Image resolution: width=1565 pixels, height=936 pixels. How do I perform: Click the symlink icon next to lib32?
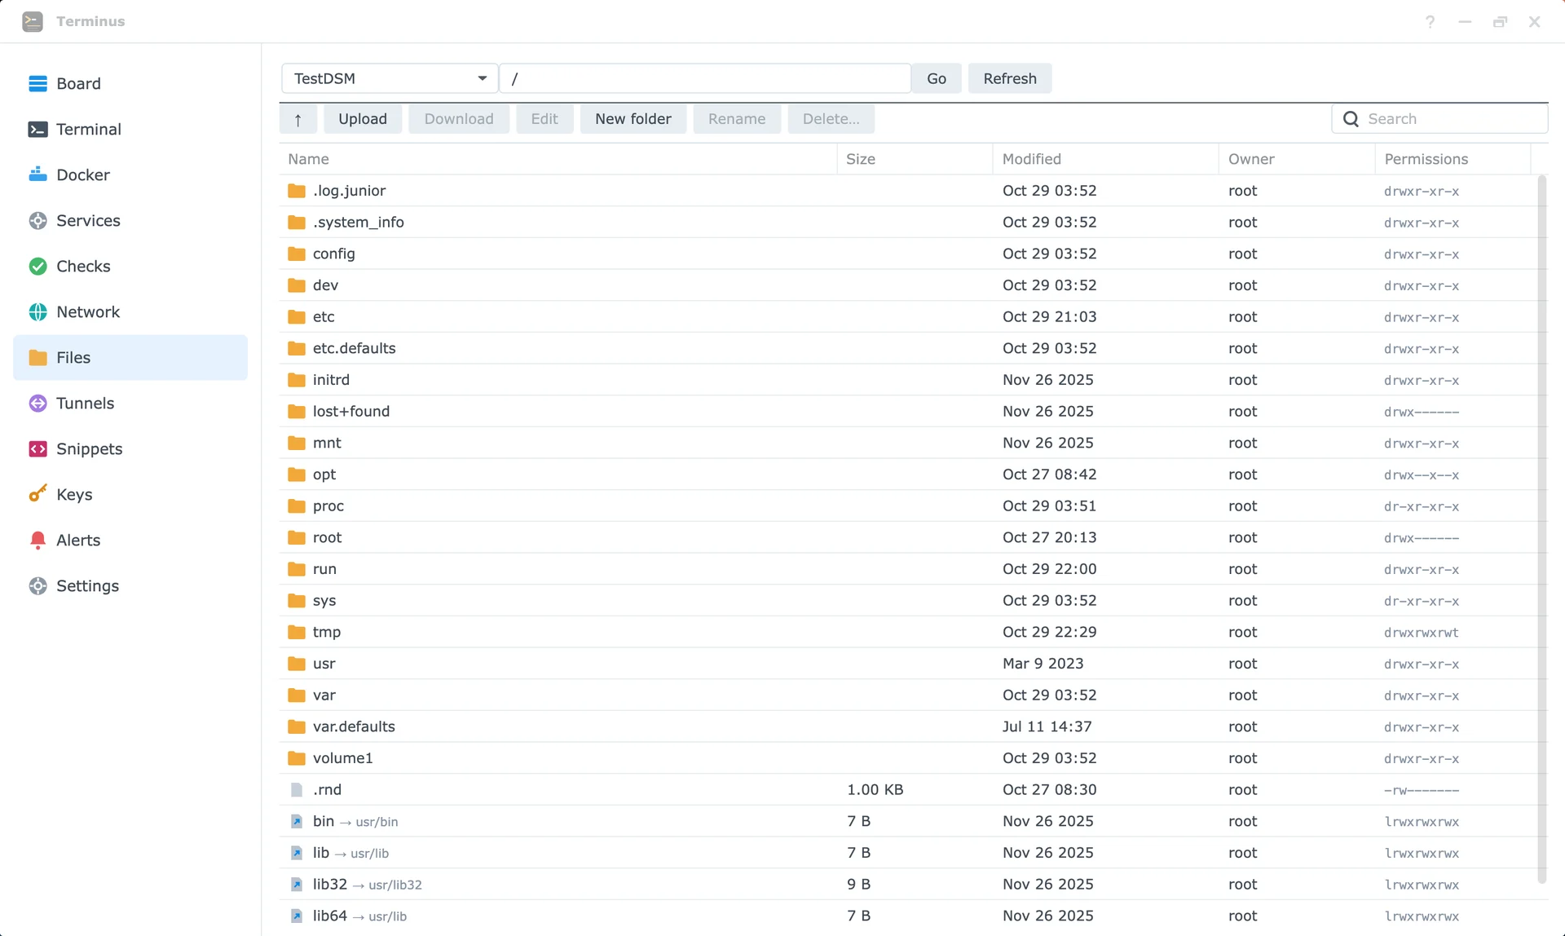pos(297,885)
